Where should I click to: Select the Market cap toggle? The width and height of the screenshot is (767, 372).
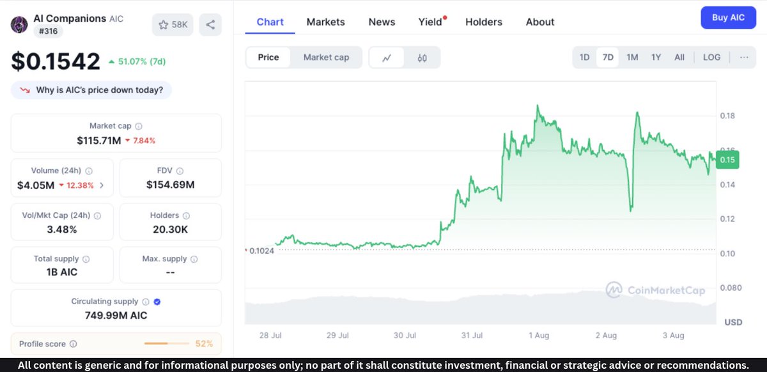326,58
